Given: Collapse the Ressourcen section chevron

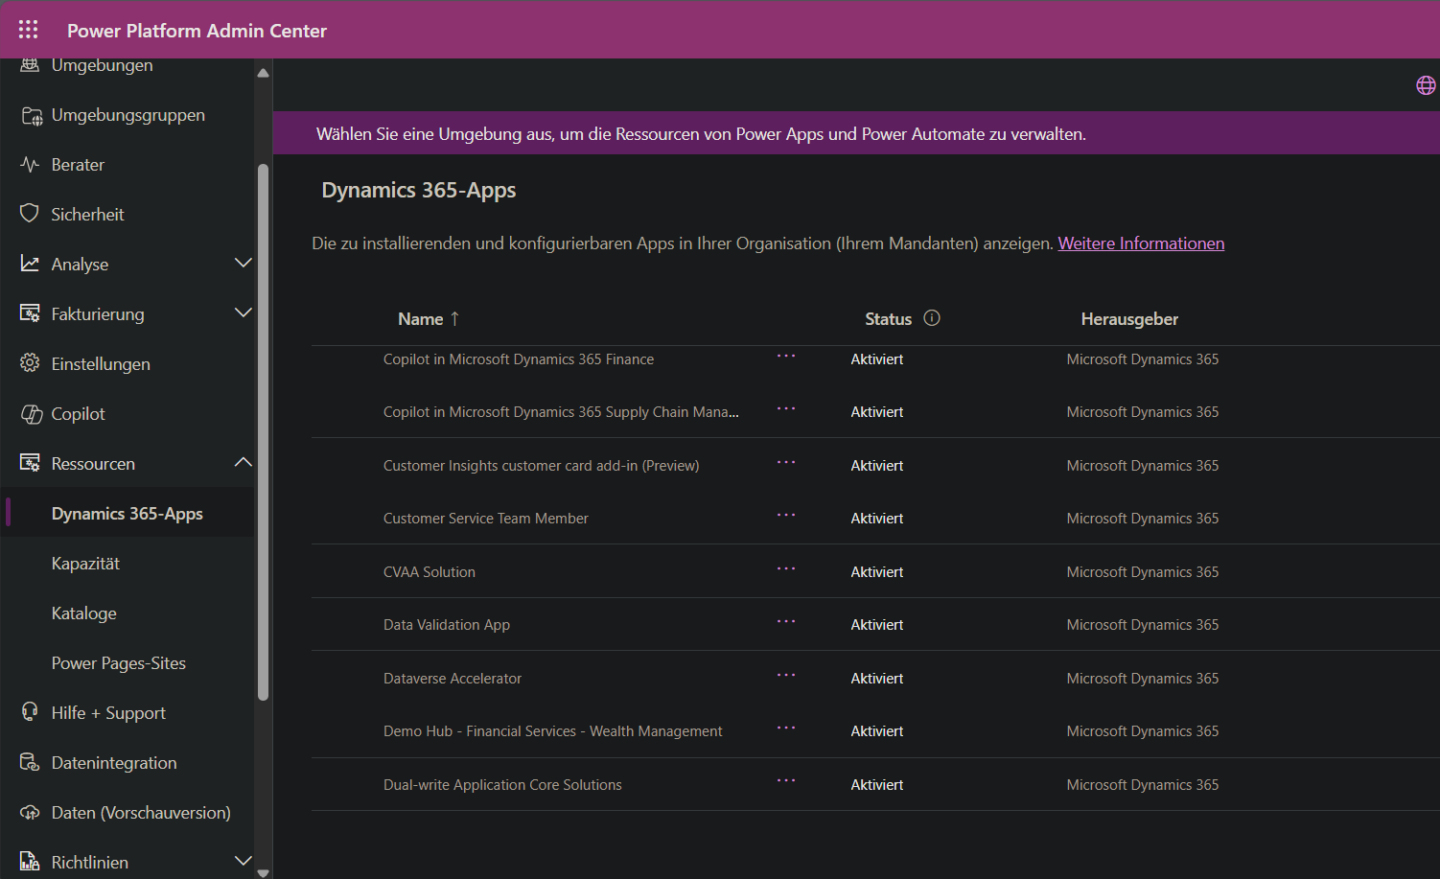Looking at the screenshot, I should 244,462.
